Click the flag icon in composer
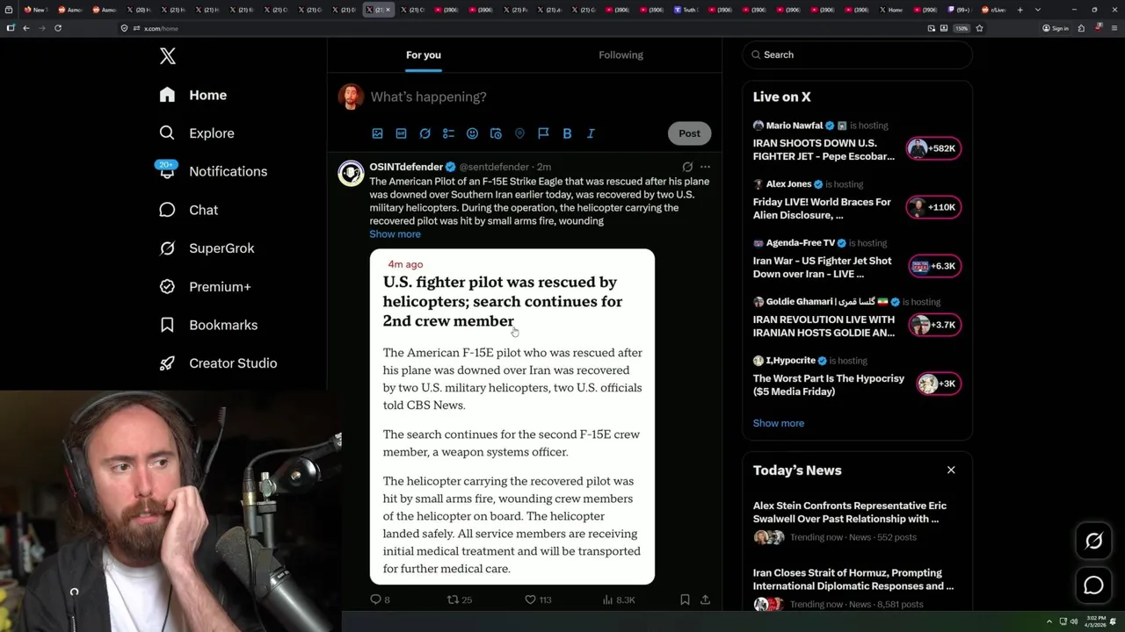The width and height of the screenshot is (1125, 632). tap(543, 133)
